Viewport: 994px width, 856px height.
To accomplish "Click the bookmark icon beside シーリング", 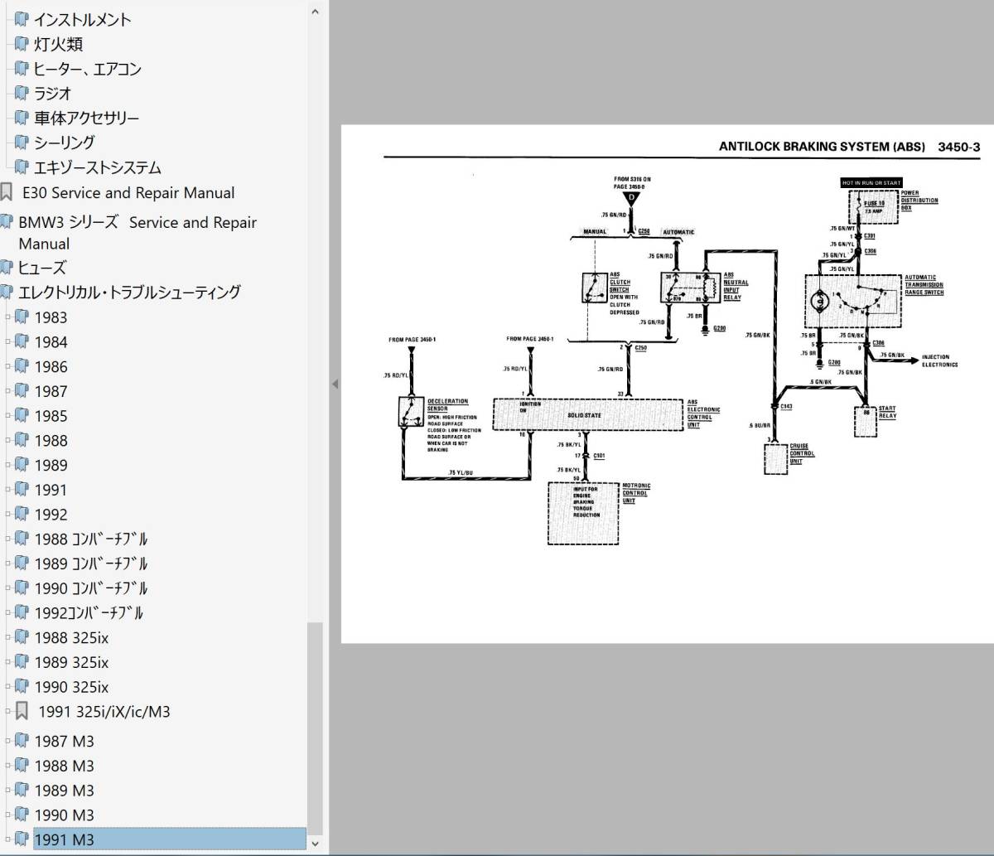I will click(22, 143).
